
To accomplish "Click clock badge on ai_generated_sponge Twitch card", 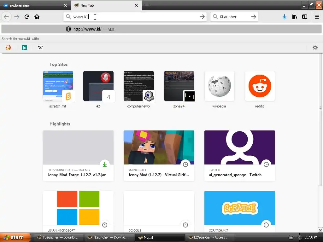I will (x=266, y=164).
